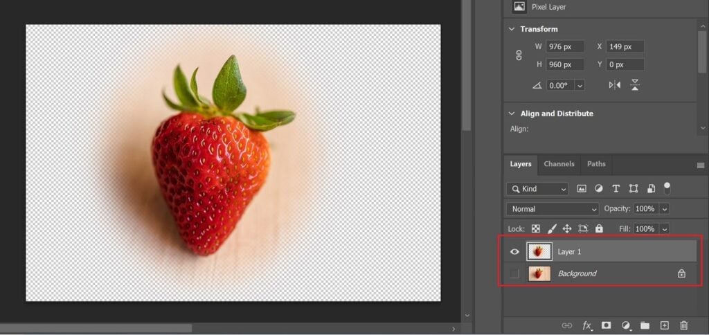709x335 pixels.
Task: Click the Fill label
Action: point(625,229)
